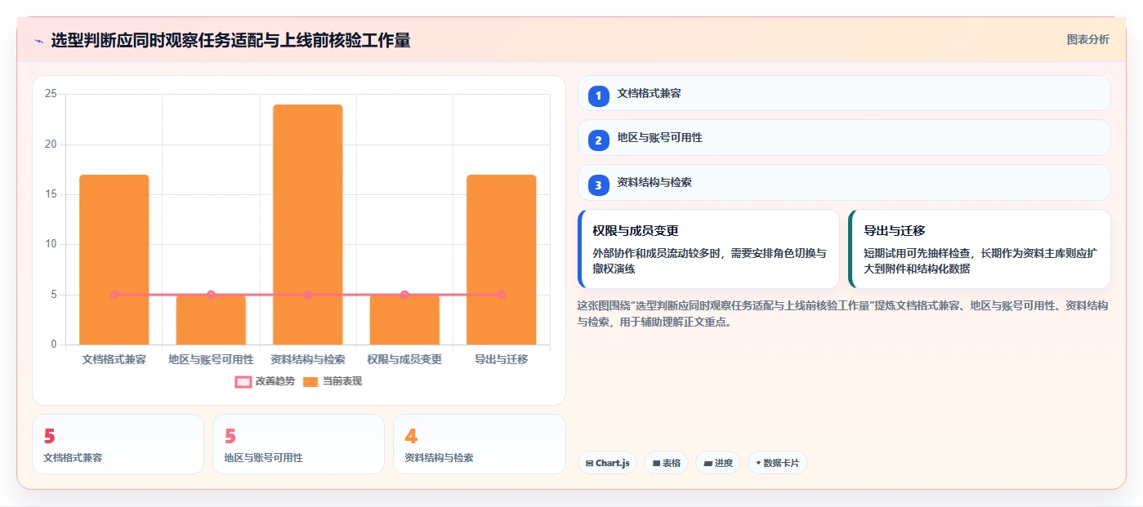1143x507 pixels.
Task: Click the lightning icon before the title
Action: (39, 40)
